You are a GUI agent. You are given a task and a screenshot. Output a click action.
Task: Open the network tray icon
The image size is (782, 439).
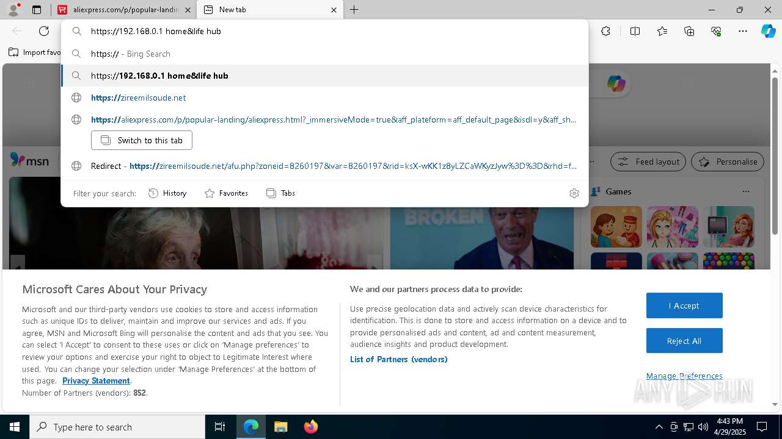[689, 427]
